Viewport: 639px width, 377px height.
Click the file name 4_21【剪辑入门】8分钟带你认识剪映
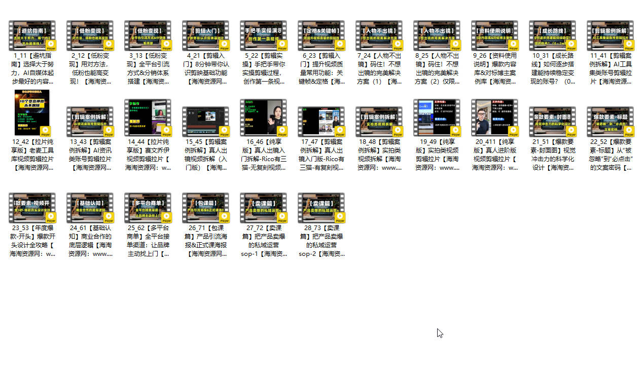pos(206,68)
